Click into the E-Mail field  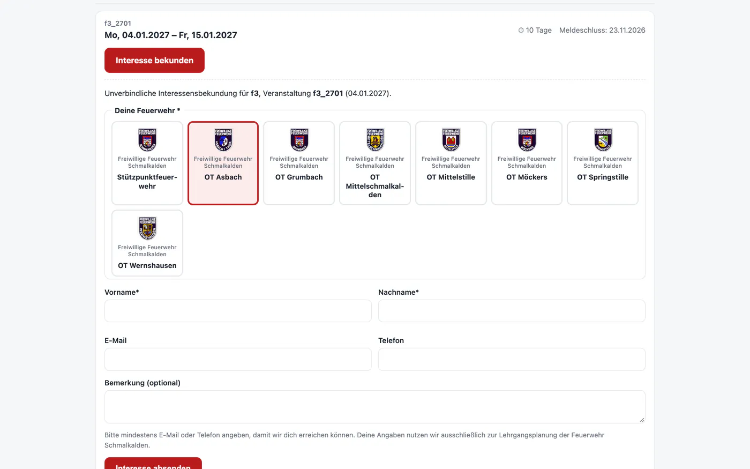point(238,359)
